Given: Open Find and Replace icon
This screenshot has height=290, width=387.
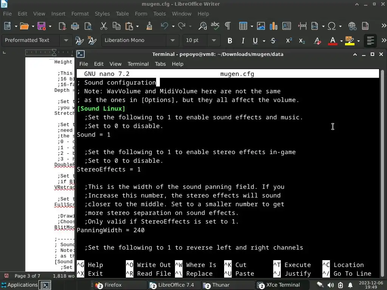Looking at the screenshot, I should point(203,26).
